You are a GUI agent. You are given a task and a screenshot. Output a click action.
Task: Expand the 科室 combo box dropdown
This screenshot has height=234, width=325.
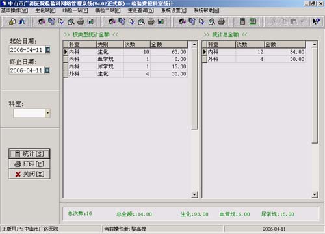point(47,113)
